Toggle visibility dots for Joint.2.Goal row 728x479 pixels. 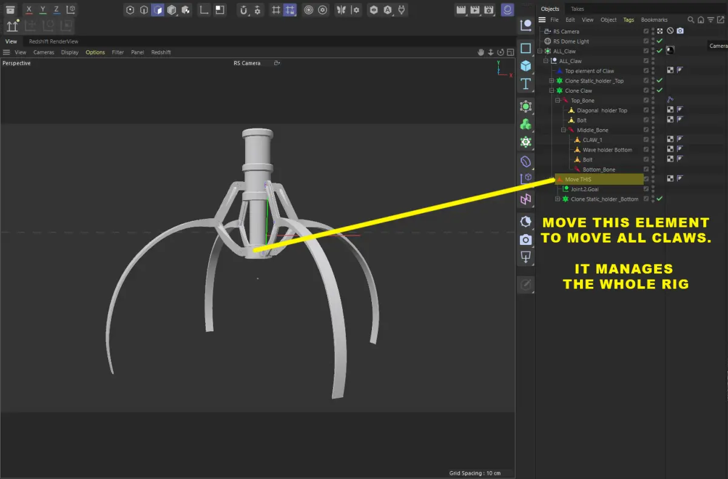[x=653, y=189]
